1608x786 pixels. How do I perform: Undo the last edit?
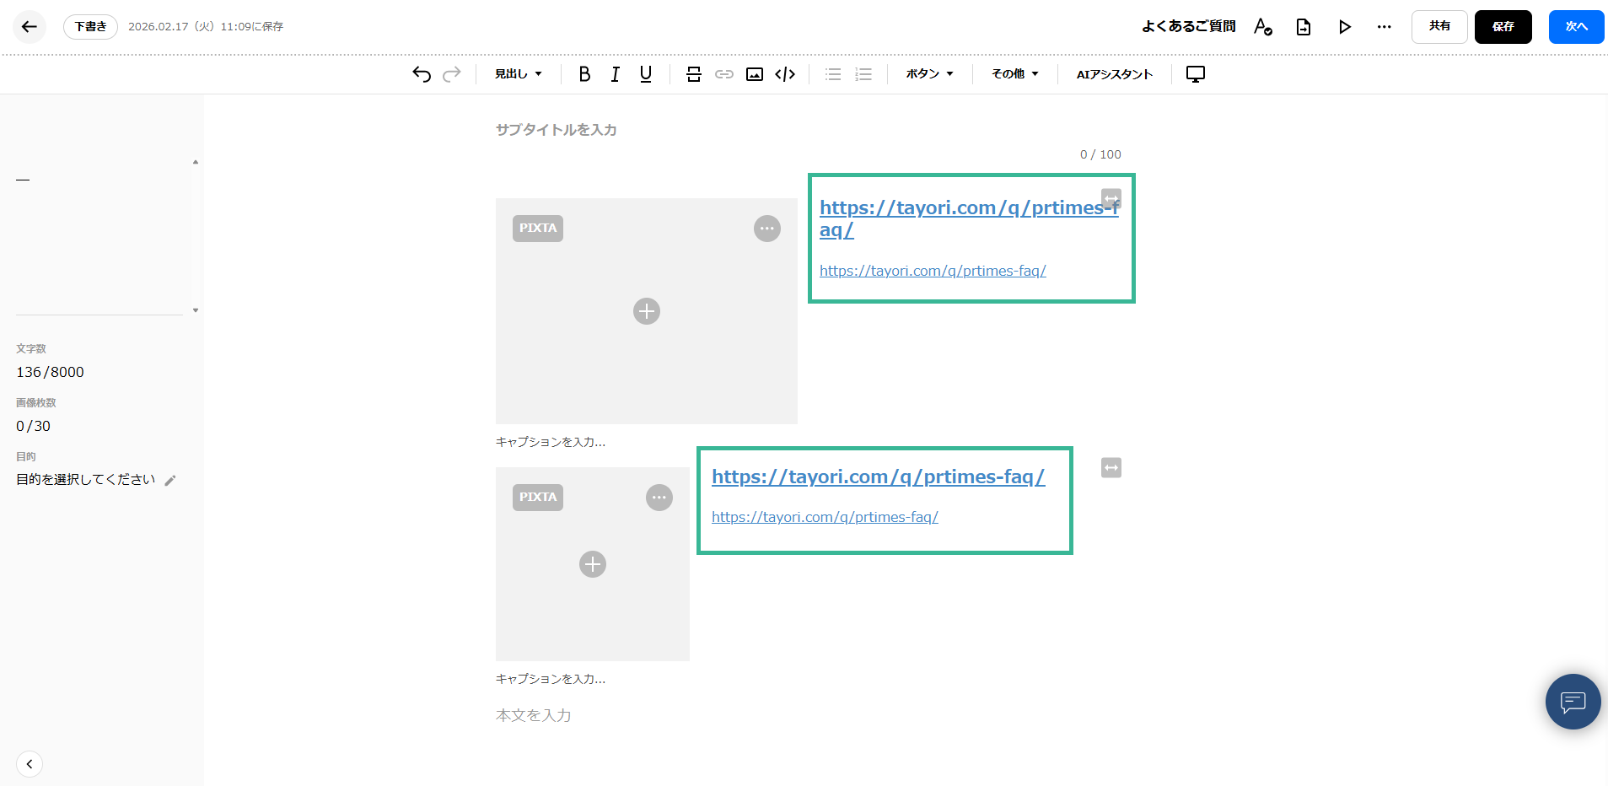pyautogui.click(x=422, y=74)
